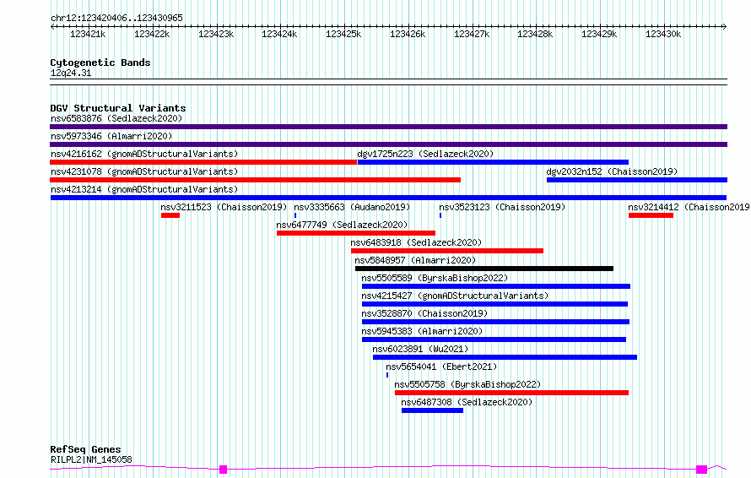
Task: Click the right arrowhead of the ruler
Action: point(725,27)
